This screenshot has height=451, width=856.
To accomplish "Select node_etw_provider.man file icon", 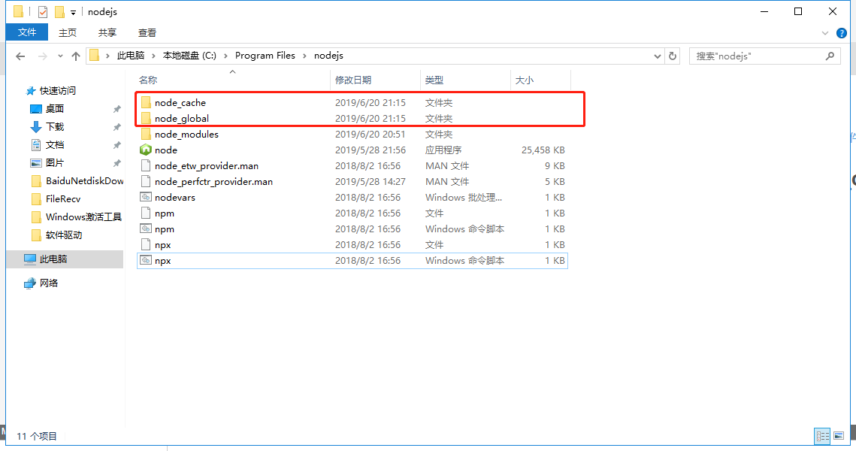I will pyautogui.click(x=146, y=165).
